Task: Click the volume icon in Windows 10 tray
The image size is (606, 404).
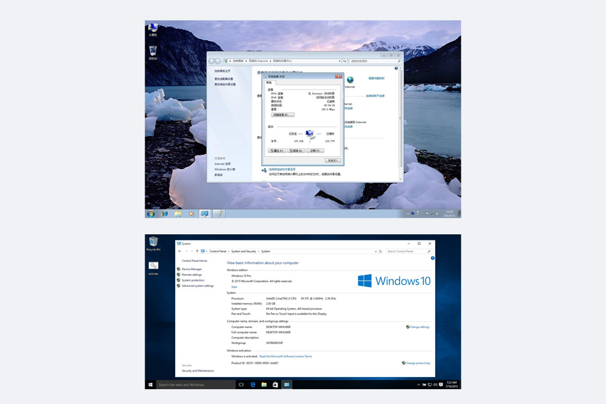Action: [x=435, y=384]
